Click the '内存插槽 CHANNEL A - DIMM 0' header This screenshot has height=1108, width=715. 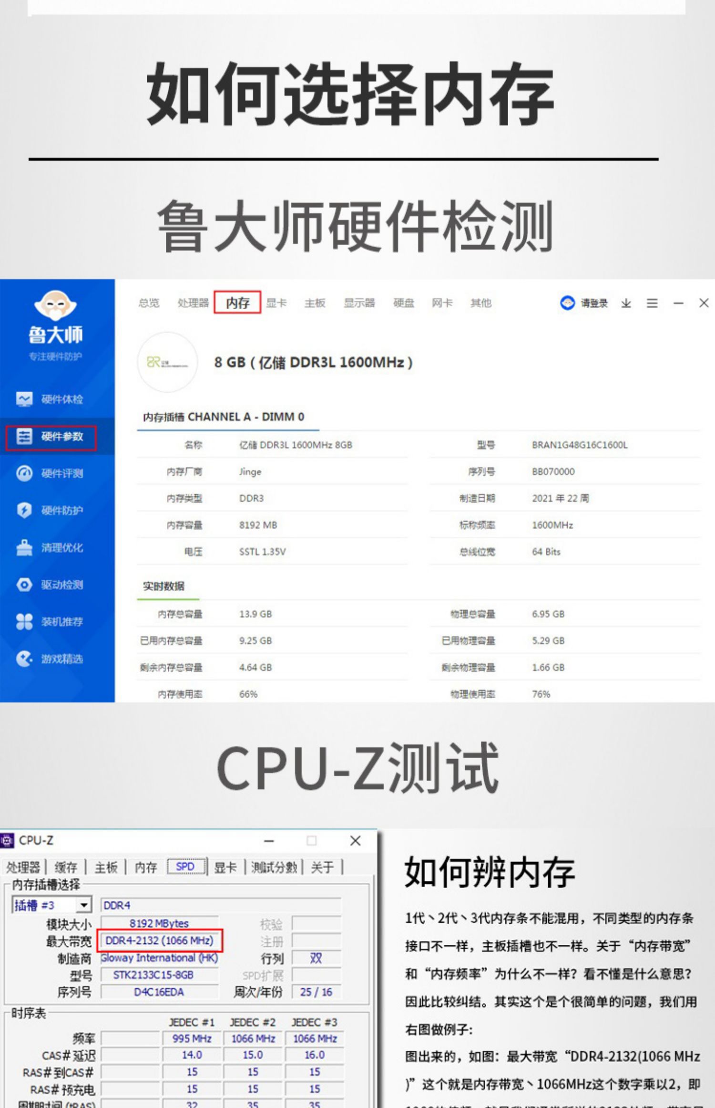224,417
